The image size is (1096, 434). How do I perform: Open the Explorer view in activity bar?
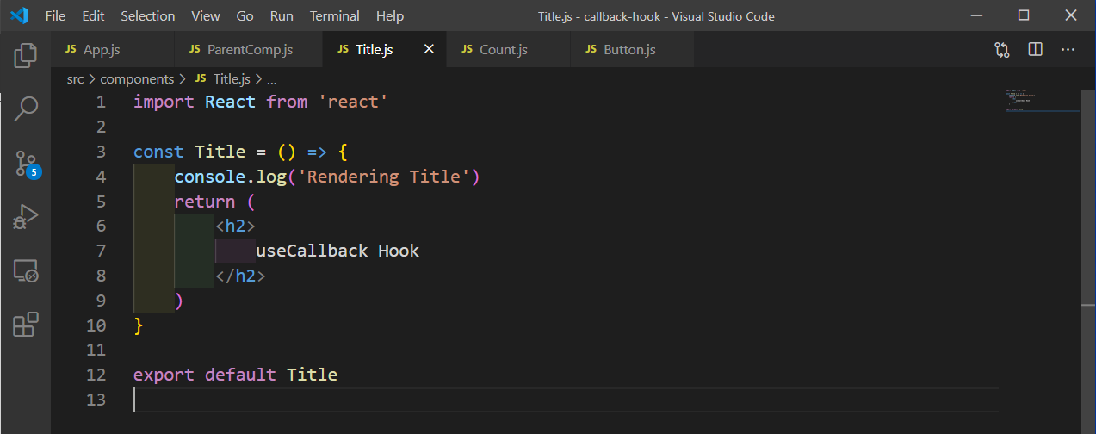tap(26, 55)
